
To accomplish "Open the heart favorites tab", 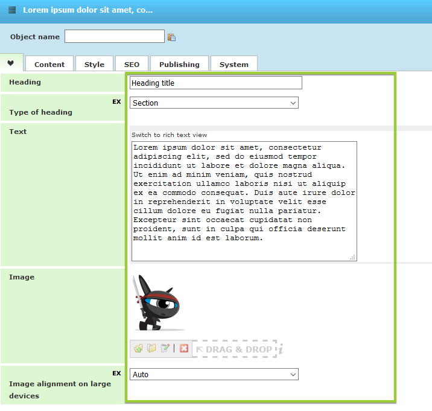I will pos(11,63).
